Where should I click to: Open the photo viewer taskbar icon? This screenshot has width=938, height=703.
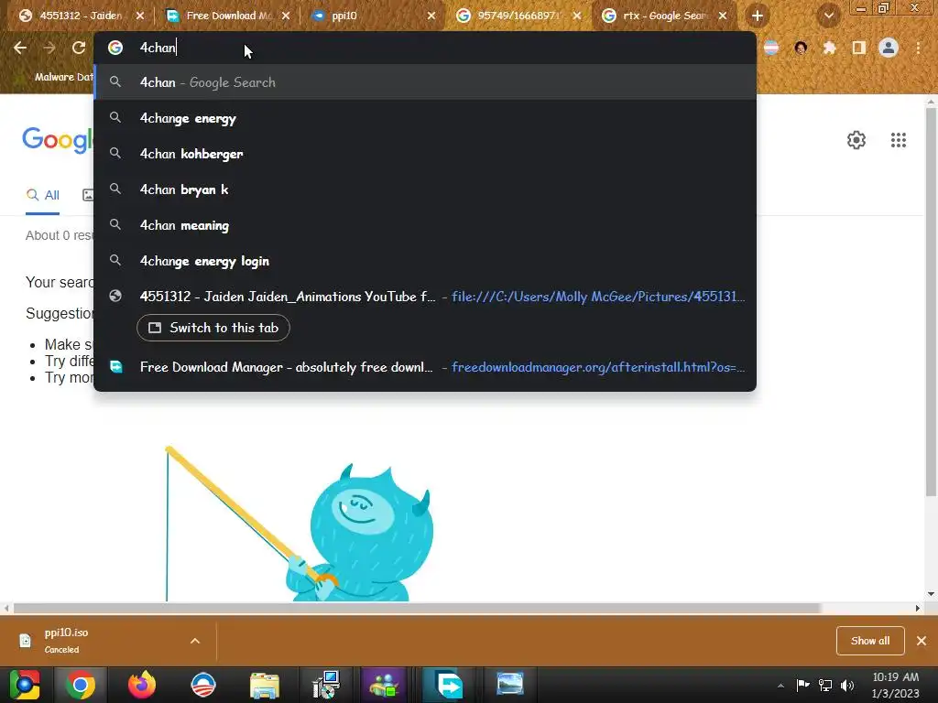tap(509, 685)
